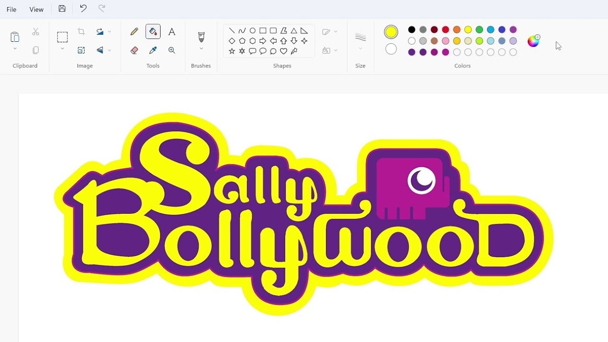This screenshot has height=342, width=608.
Task: Paste from the clipboard icon
Action: pos(15,37)
